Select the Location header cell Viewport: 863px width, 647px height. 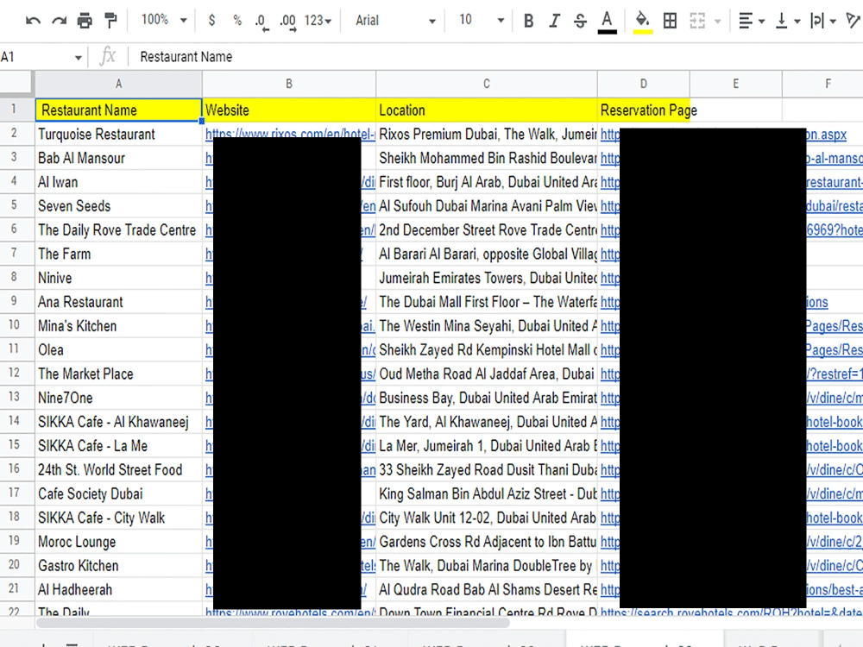click(487, 110)
